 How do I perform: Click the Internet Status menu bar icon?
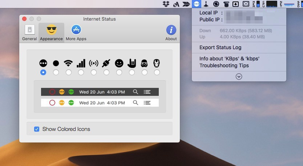197,4
